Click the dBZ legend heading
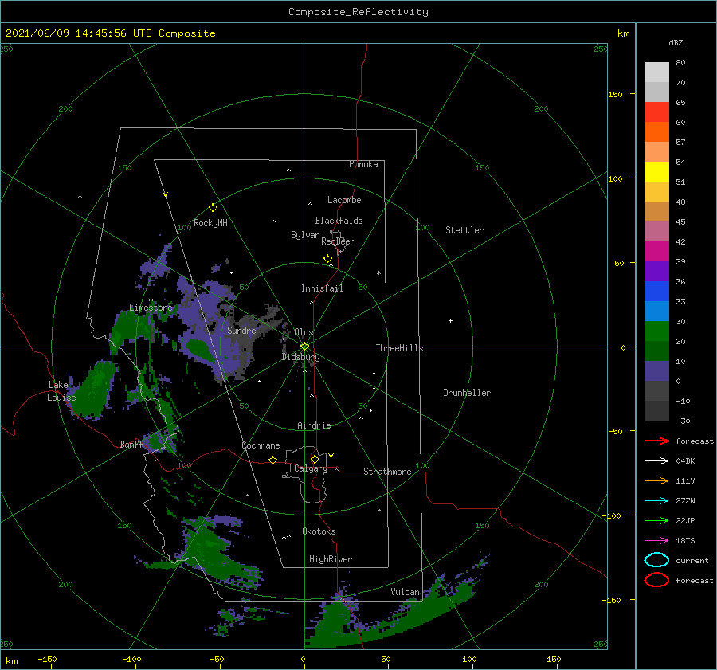This screenshot has height=670, width=717. click(676, 42)
